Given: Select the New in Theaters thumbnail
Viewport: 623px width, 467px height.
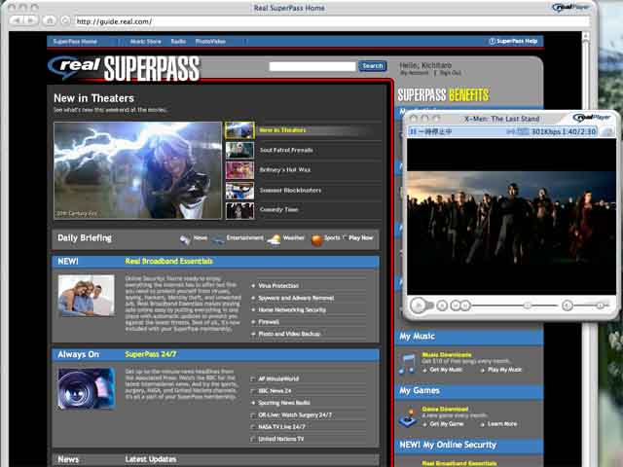Looking at the screenshot, I should click(239, 130).
